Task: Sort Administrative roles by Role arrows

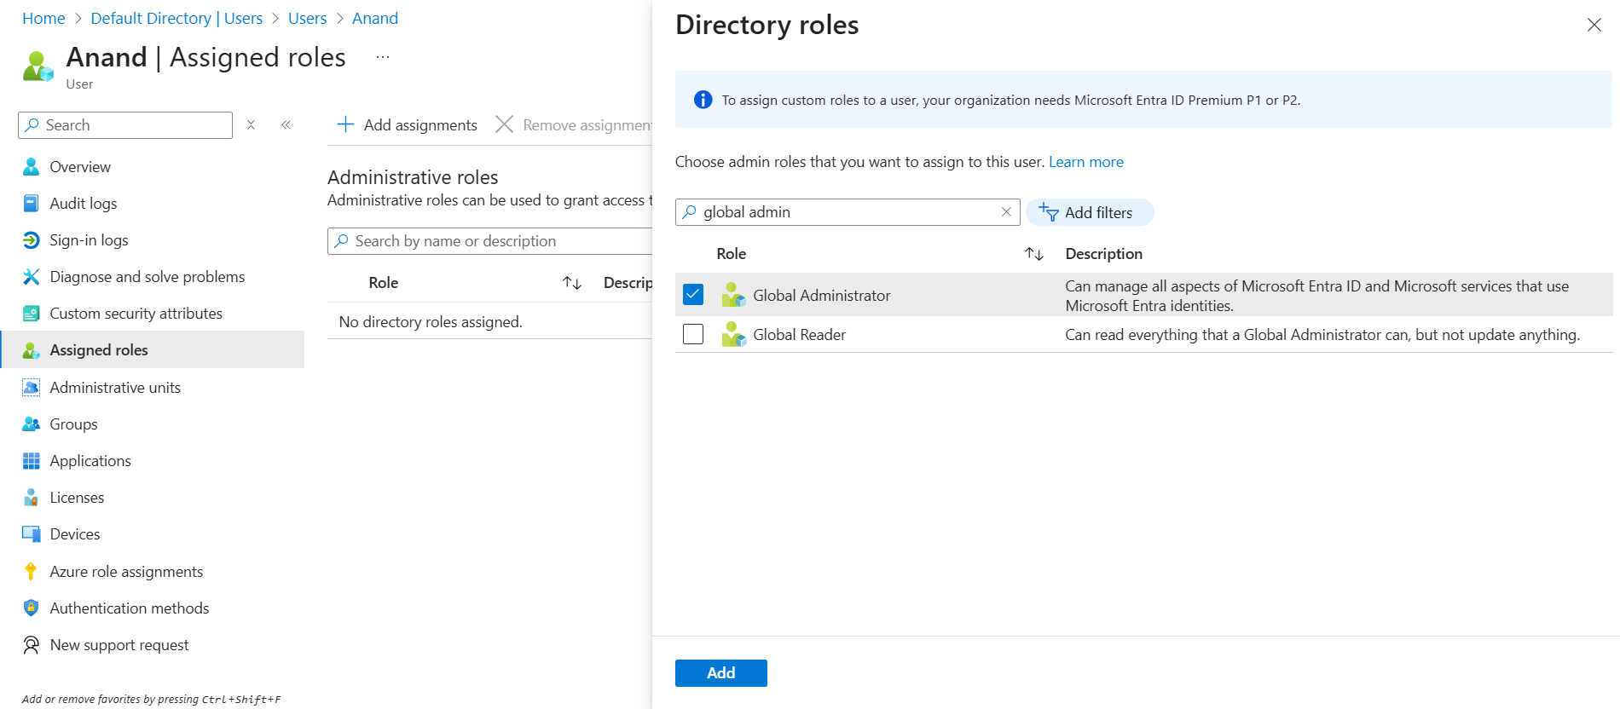Action: 572,283
